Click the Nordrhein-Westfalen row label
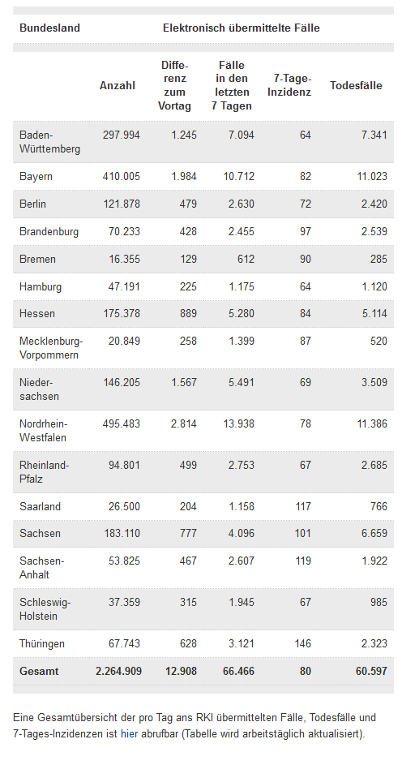This screenshot has width=402, height=765. pyautogui.click(x=44, y=430)
